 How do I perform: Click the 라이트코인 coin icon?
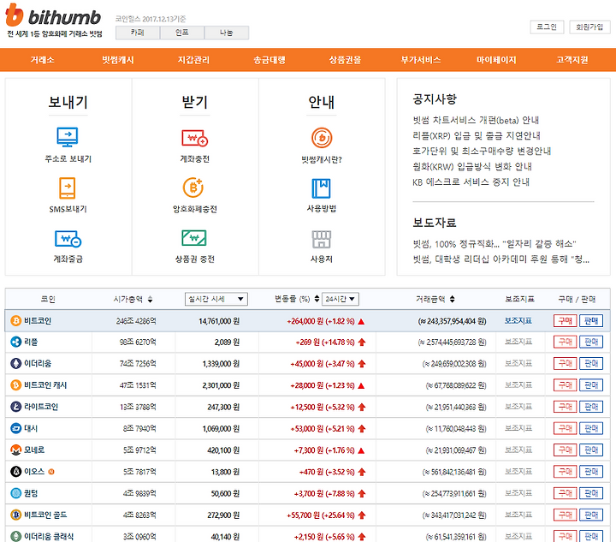[x=15, y=407]
